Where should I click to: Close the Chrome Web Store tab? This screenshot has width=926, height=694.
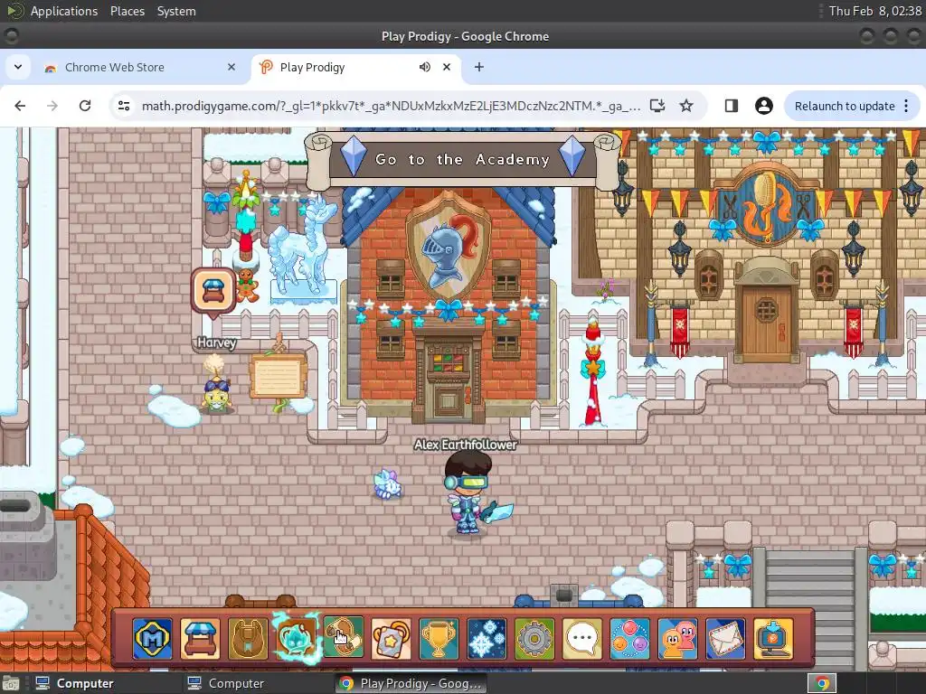pyautogui.click(x=231, y=67)
